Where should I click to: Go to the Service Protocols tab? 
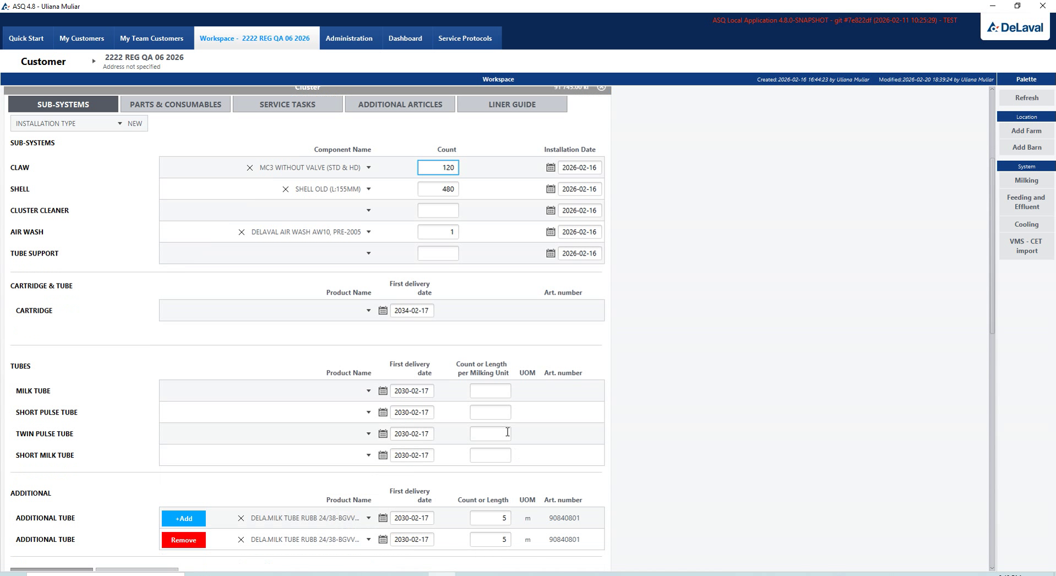click(465, 38)
